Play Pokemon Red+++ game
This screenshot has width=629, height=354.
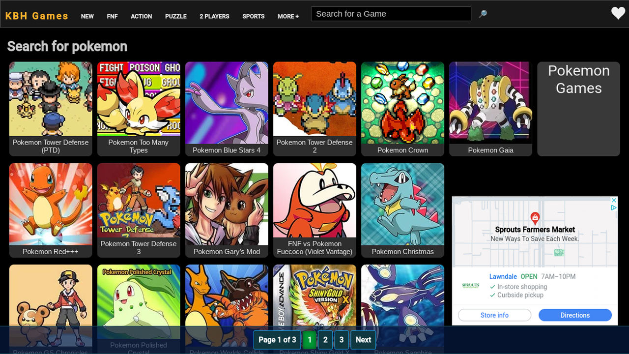51,210
